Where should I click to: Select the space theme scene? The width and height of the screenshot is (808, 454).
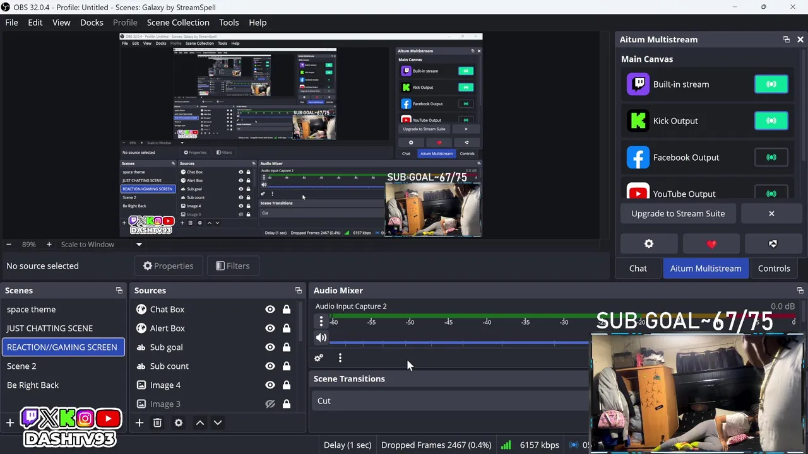pos(63,309)
